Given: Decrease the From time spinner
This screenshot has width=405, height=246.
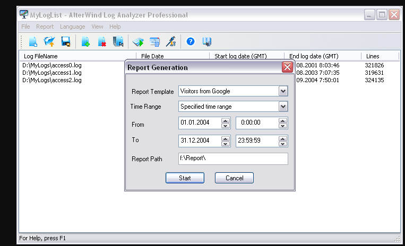Looking at the screenshot, I should coord(283,126).
